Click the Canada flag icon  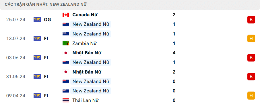(66, 15)
